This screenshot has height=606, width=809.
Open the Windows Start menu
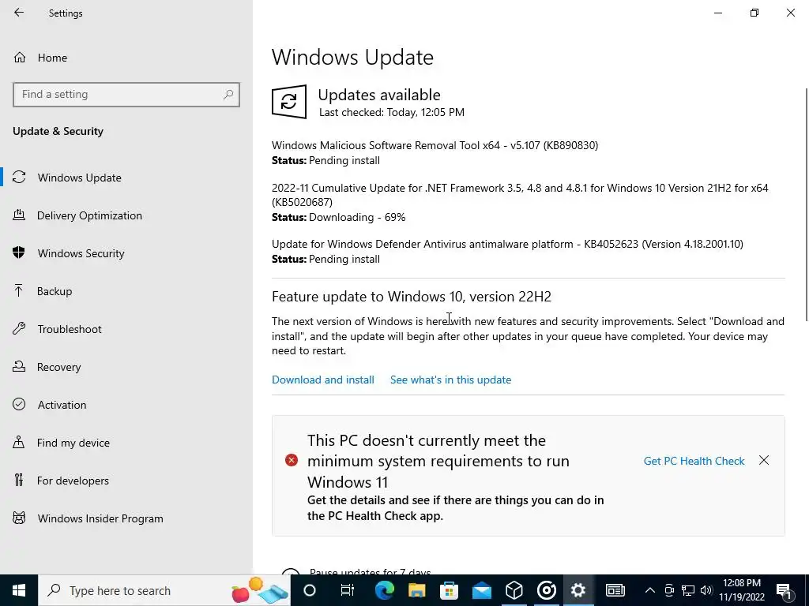pos(19,590)
